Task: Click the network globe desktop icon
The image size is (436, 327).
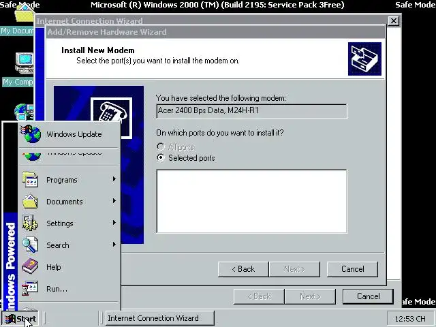Action: (x=25, y=112)
